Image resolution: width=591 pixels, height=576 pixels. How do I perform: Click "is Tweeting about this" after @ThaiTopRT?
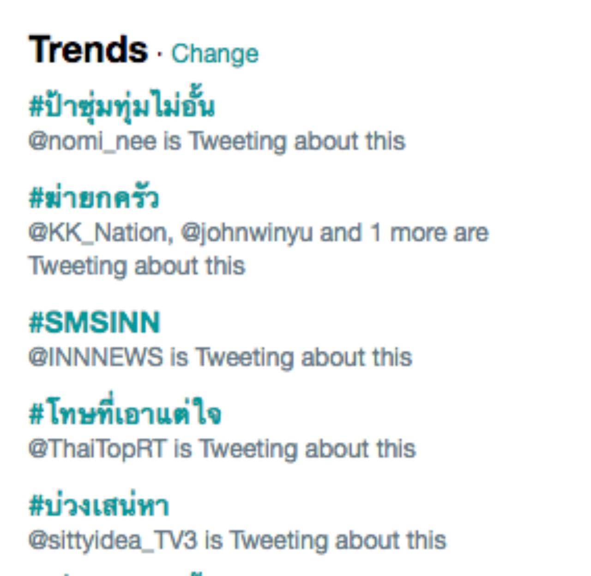tap(295, 449)
